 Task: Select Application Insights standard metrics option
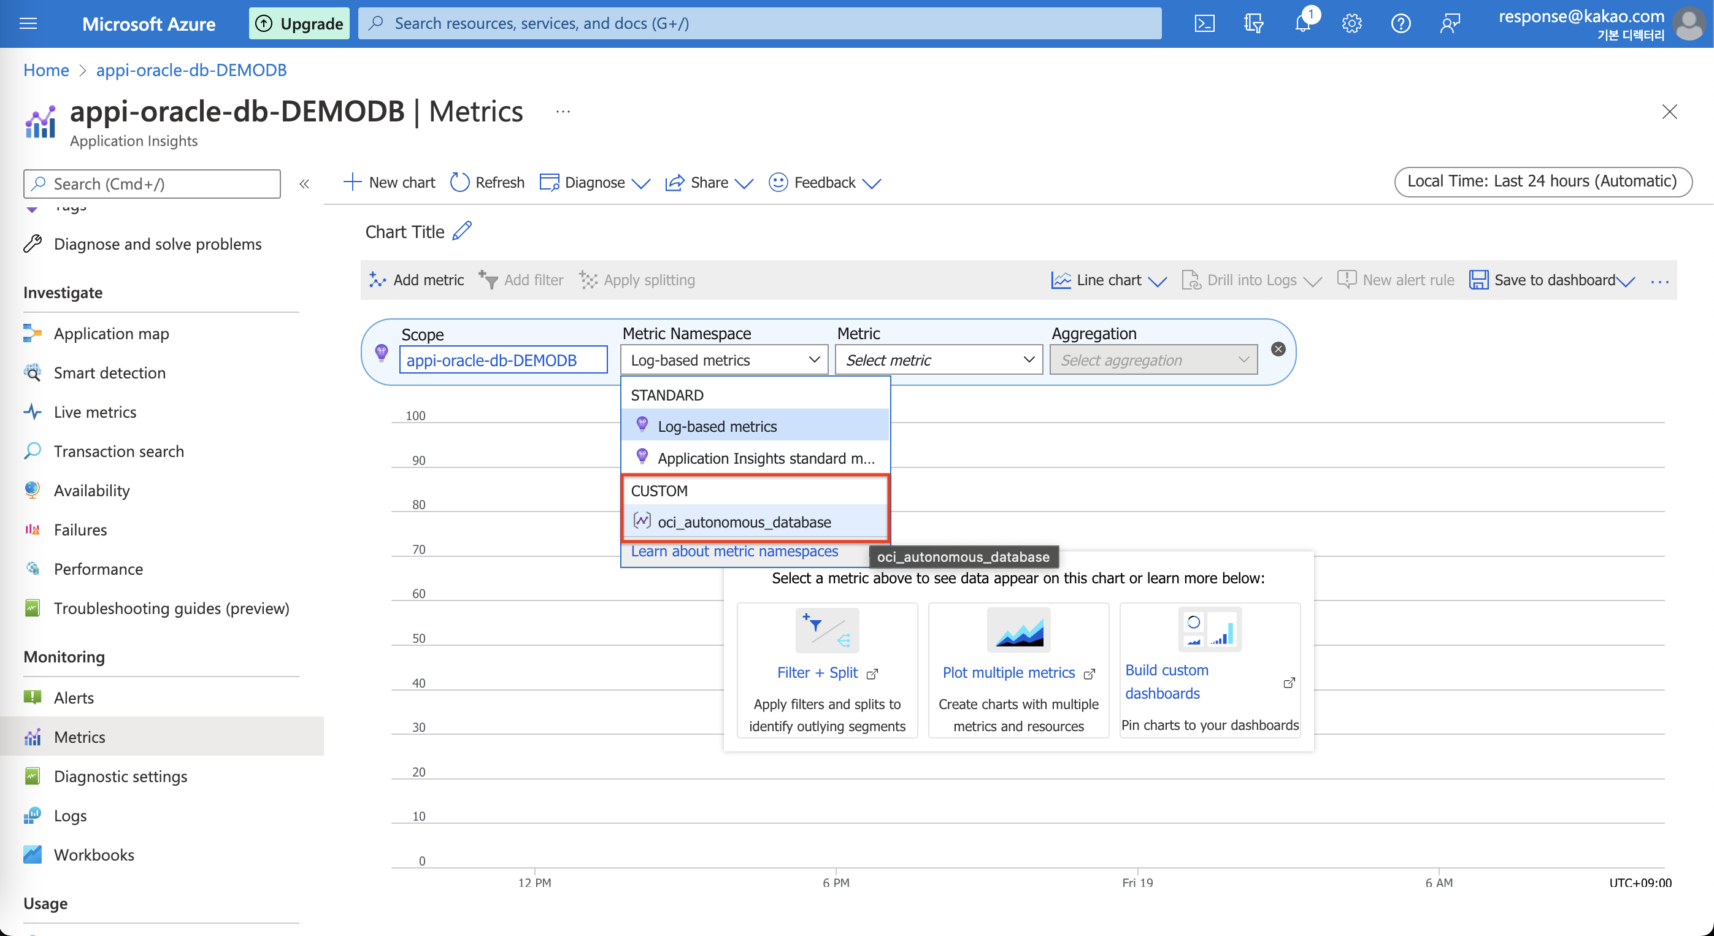tap(755, 458)
